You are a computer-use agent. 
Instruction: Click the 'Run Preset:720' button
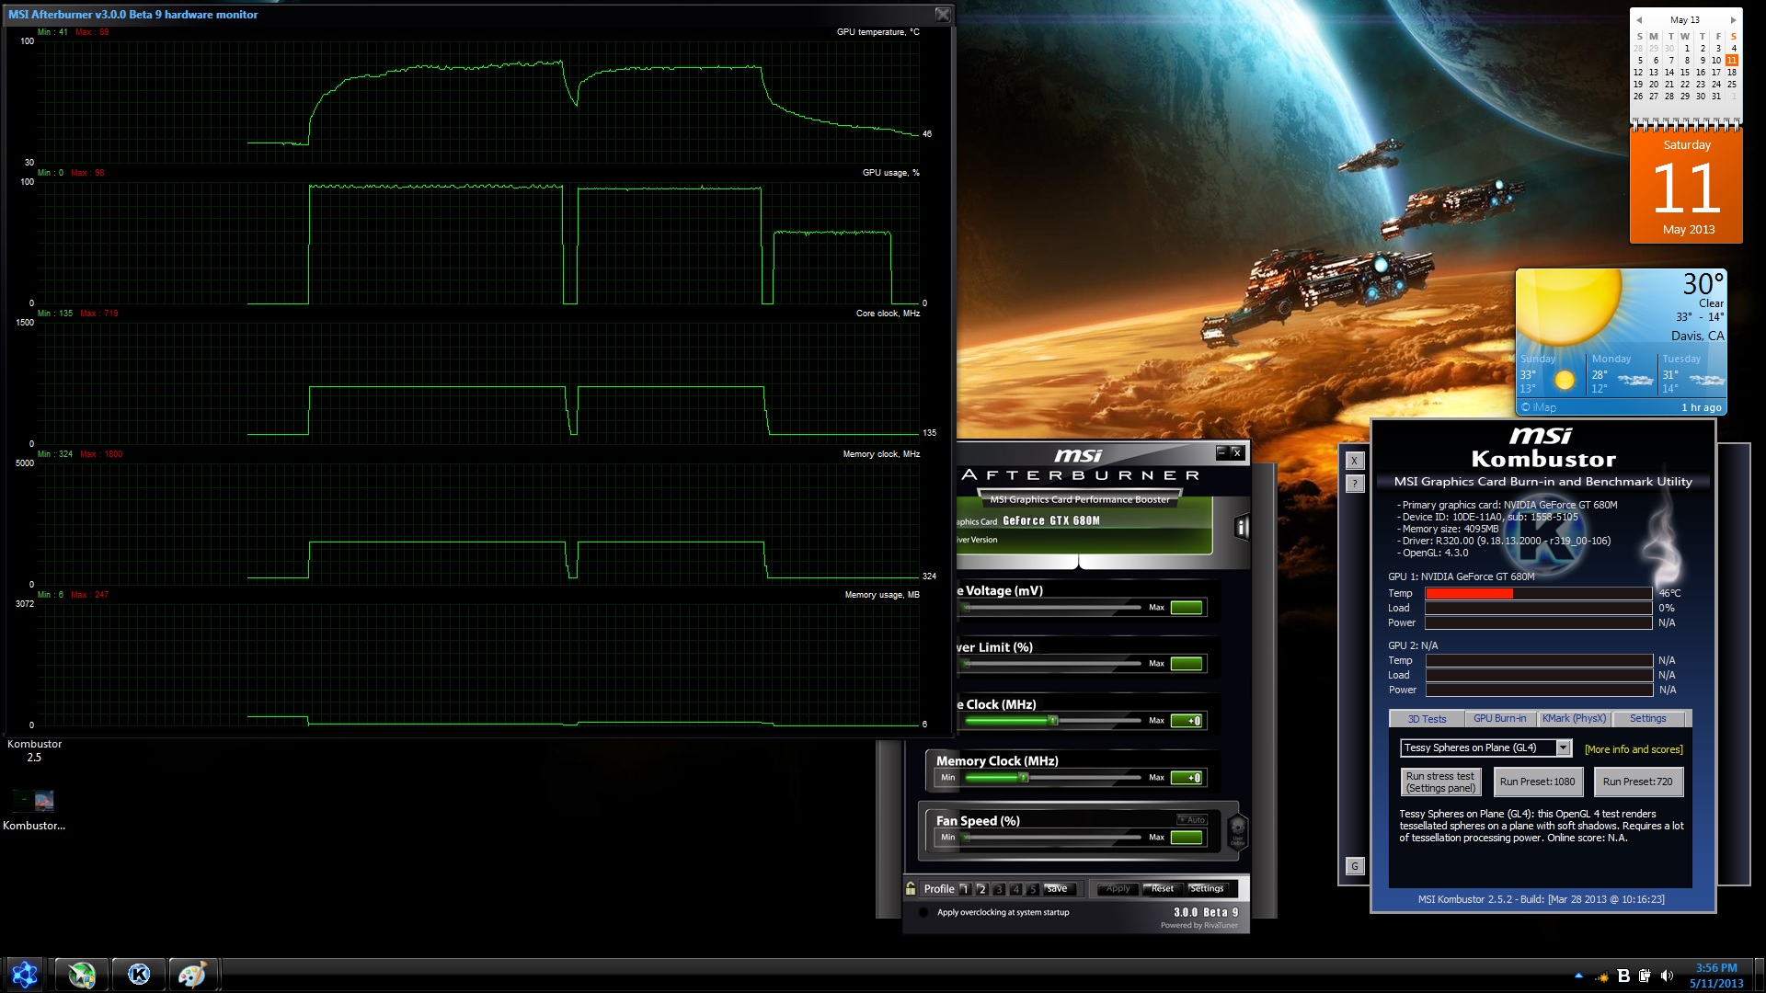tap(1637, 782)
